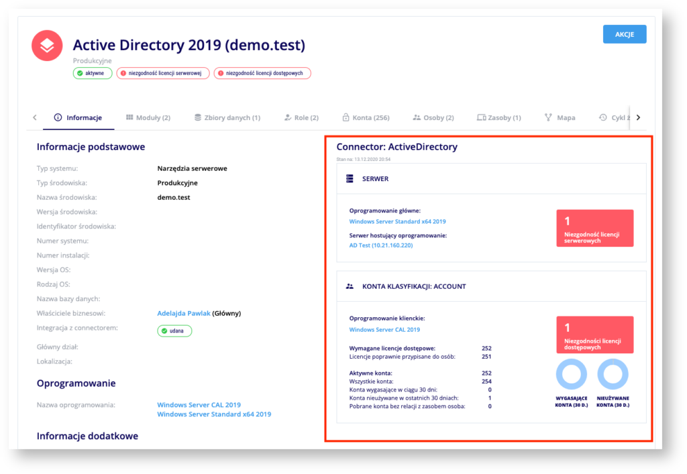Viewport: 687px width, 474px height.
Task: Open Windows Server Standard x64 2019 under Oprogramowanie
Action: 214,414
